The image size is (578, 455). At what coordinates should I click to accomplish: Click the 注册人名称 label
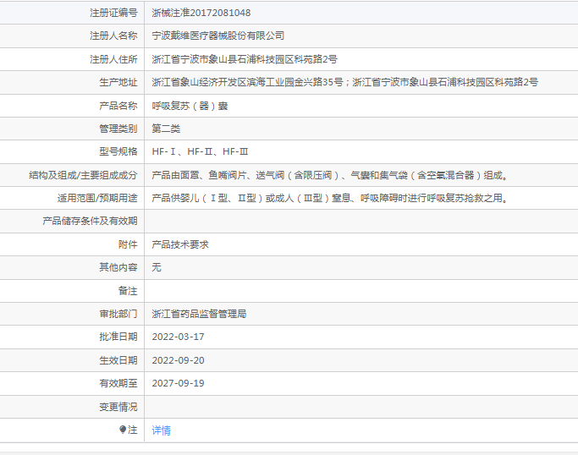coord(113,36)
